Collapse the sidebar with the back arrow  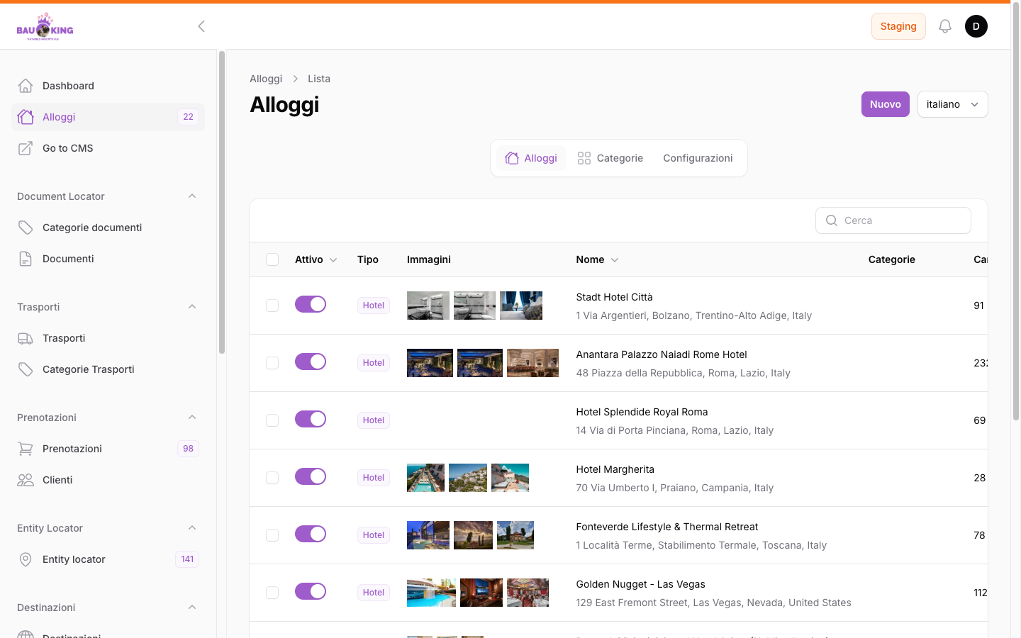pyautogui.click(x=201, y=26)
